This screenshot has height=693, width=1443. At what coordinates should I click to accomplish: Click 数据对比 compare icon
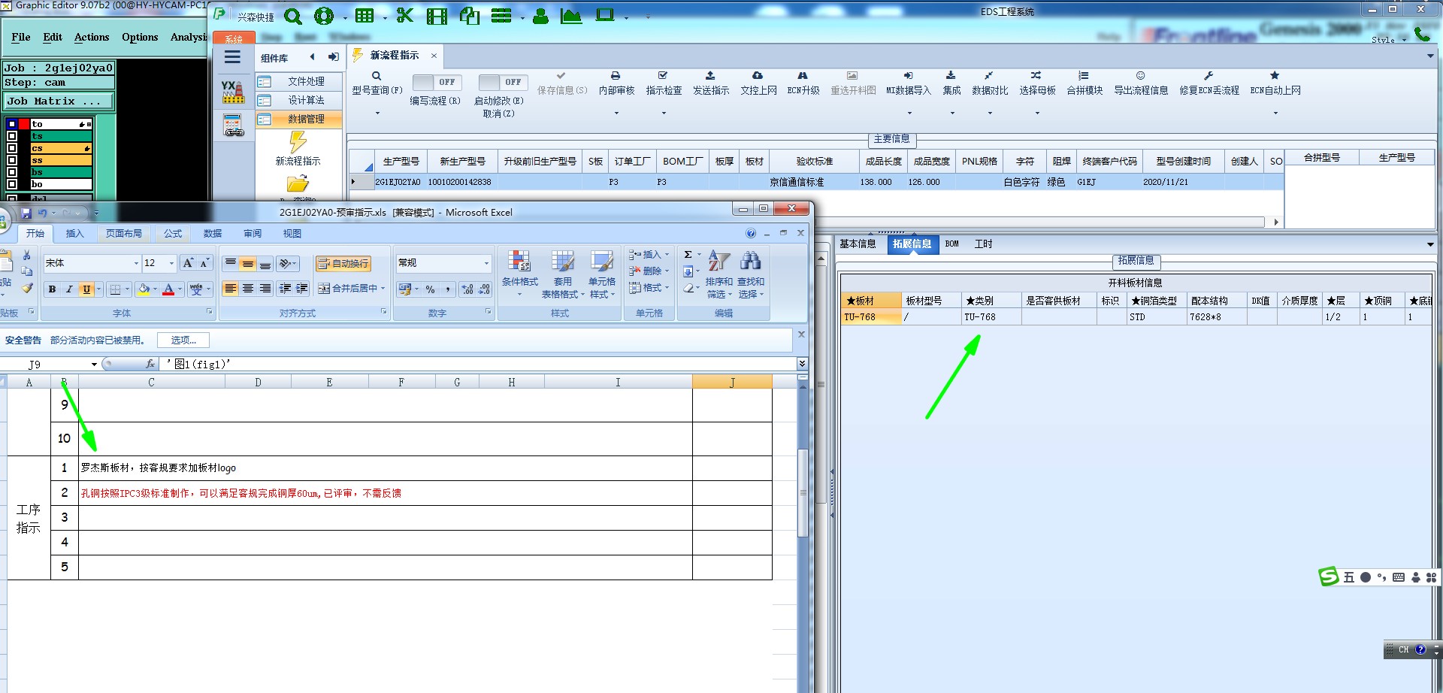[x=989, y=76]
